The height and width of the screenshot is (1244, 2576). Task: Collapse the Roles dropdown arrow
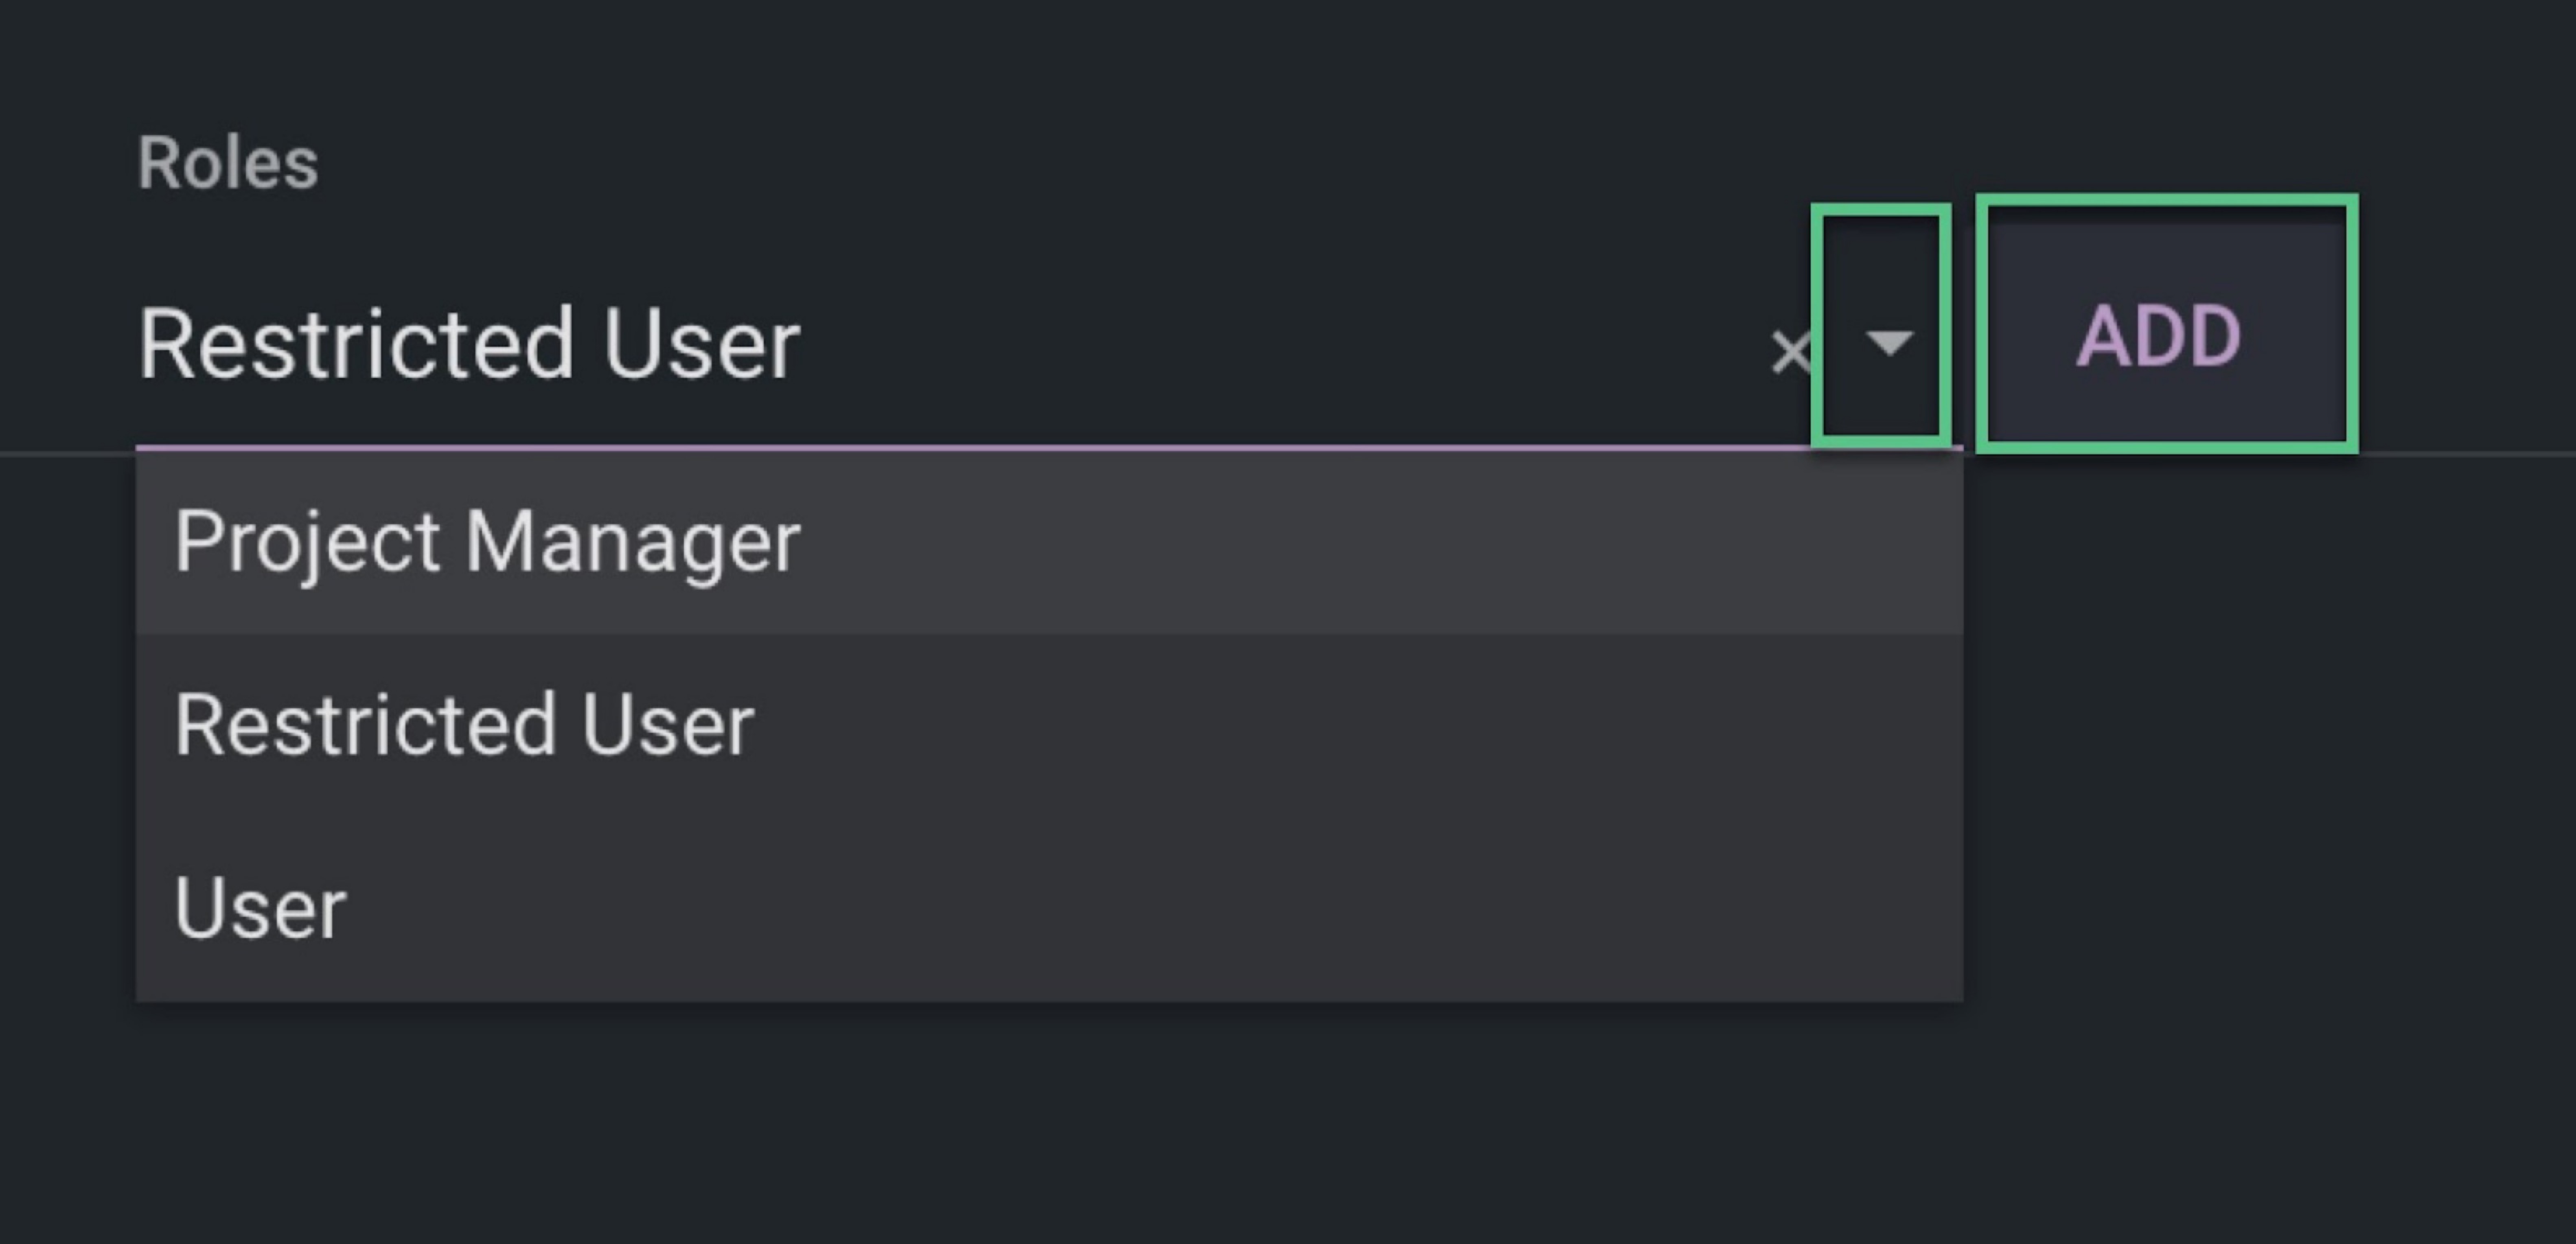[1888, 343]
